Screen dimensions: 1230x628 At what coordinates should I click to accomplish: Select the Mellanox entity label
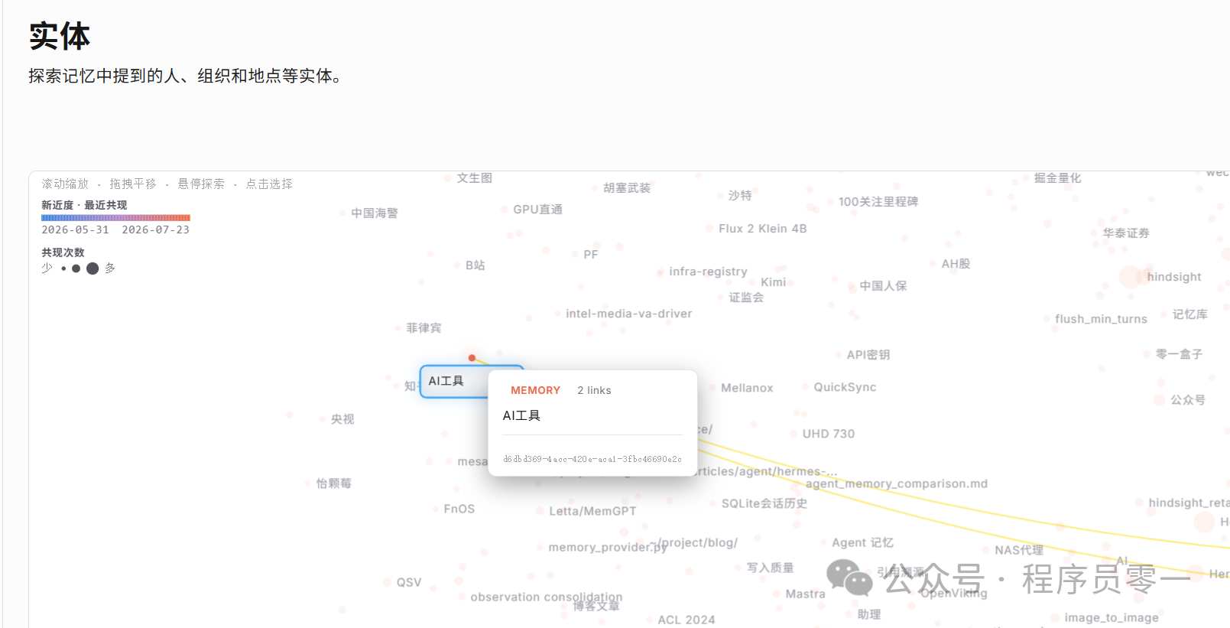tap(747, 388)
